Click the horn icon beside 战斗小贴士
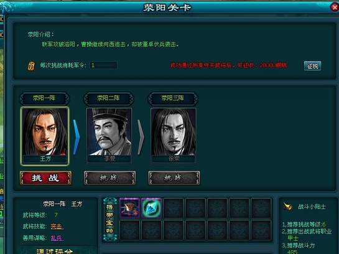The image size is (339, 254). point(287,206)
